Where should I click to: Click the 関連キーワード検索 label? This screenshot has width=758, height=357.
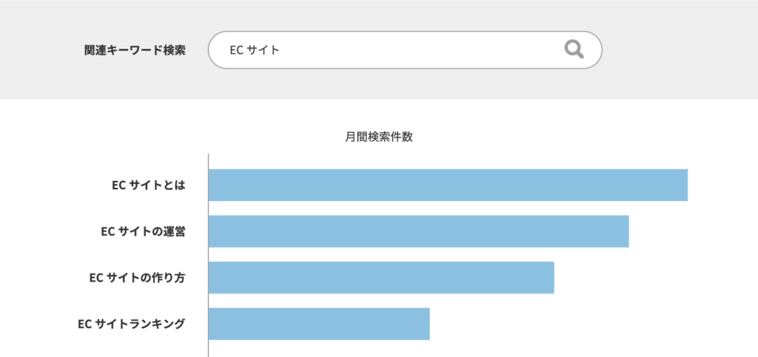pos(135,50)
